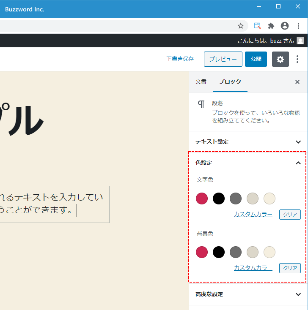Switch to the 文書 tab

click(201, 82)
